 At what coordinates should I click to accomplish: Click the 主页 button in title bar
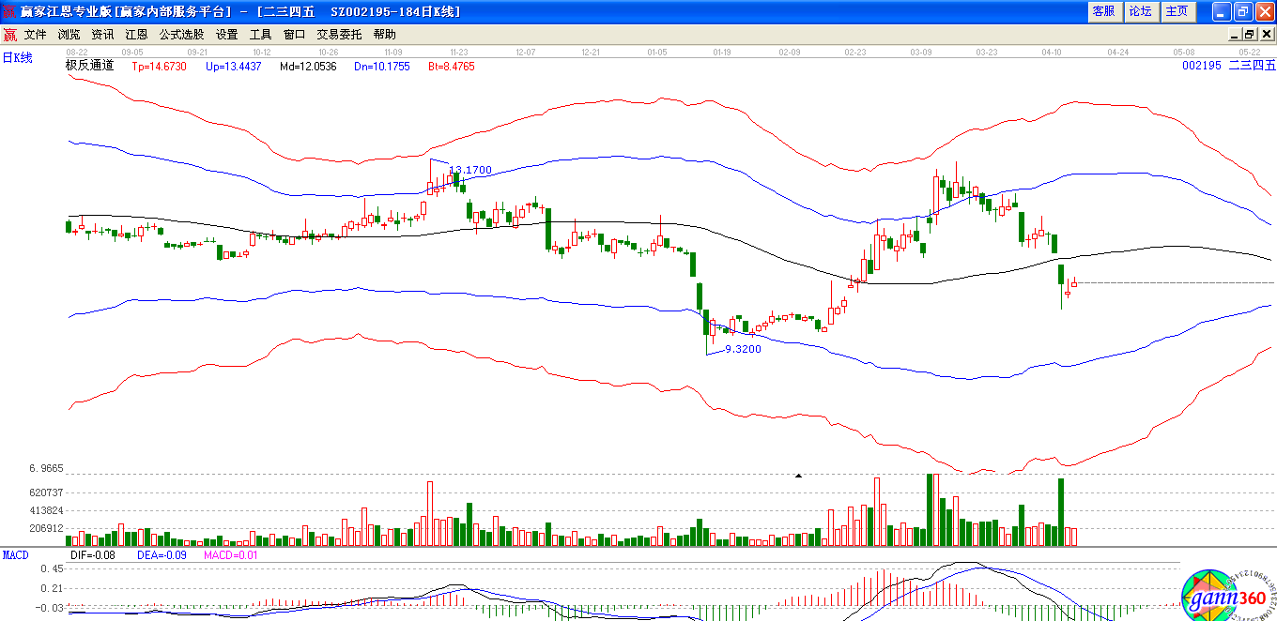coord(1177,11)
